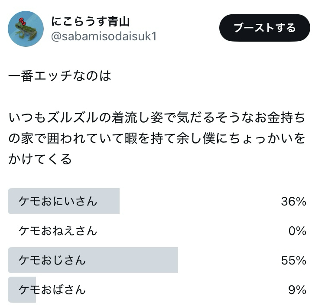Pick the ケモおばさん poll option

52,290
